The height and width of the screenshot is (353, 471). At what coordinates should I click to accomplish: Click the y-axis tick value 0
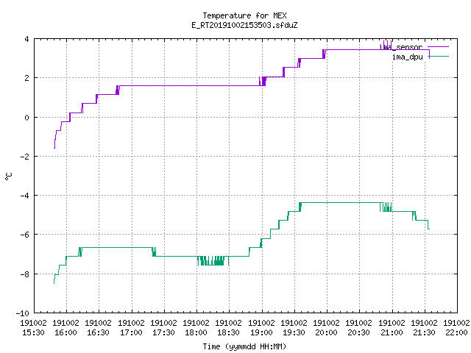click(x=26, y=118)
